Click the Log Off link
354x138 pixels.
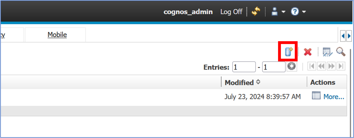click(231, 12)
